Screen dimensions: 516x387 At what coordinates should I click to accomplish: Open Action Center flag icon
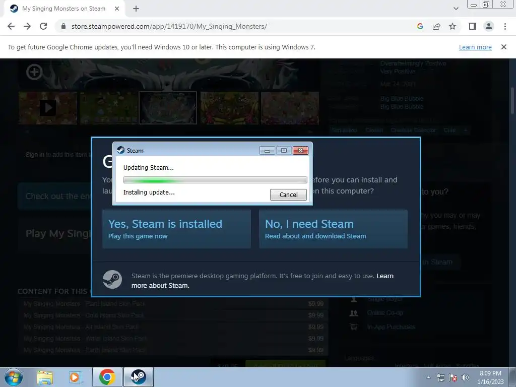[x=453, y=377]
